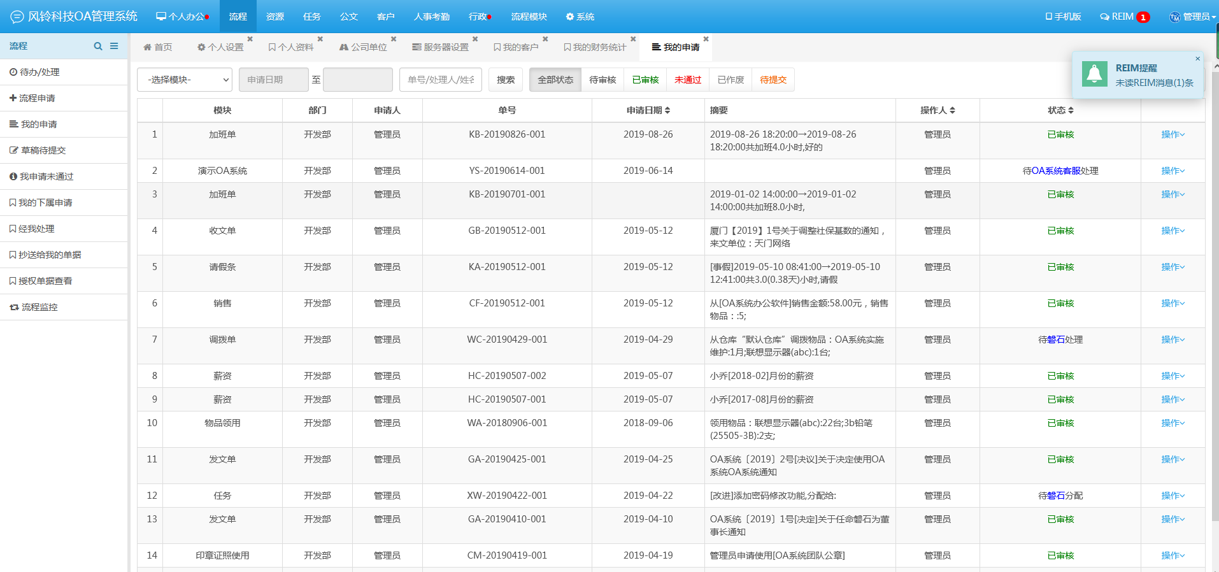The image size is (1219, 572).
Task: Open REIM chat with unread badge
Action: pos(1124,17)
